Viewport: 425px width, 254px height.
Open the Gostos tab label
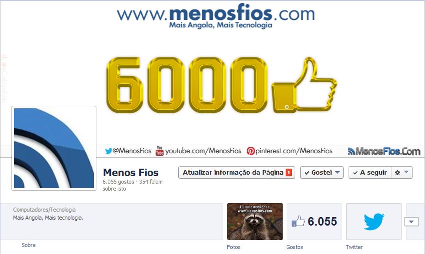pyautogui.click(x=295, y=247)
